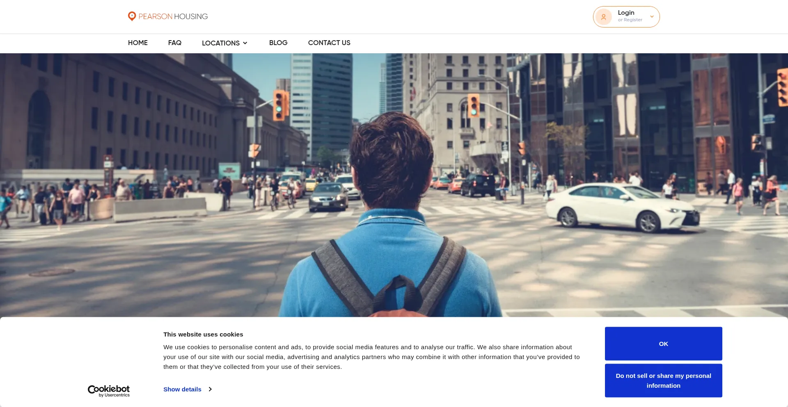Open the CONTACT US page
Screen dimensions: 788x407
tap(329, 43)
